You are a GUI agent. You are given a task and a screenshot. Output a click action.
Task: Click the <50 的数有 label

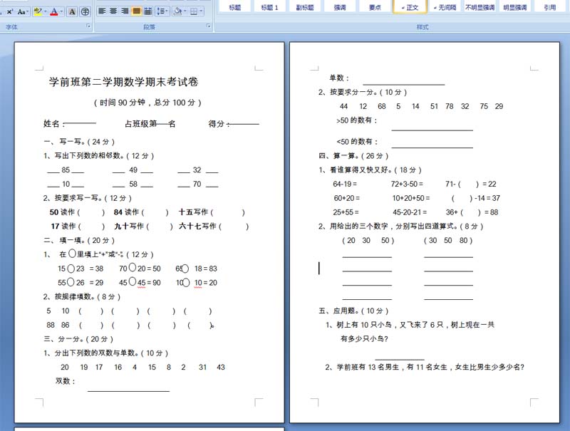click(358, 142)
